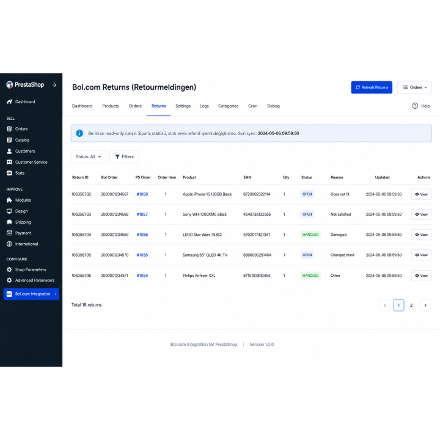Click the refresh arrows icon
This screenshot has width=440, height=440.
[358, 87]
